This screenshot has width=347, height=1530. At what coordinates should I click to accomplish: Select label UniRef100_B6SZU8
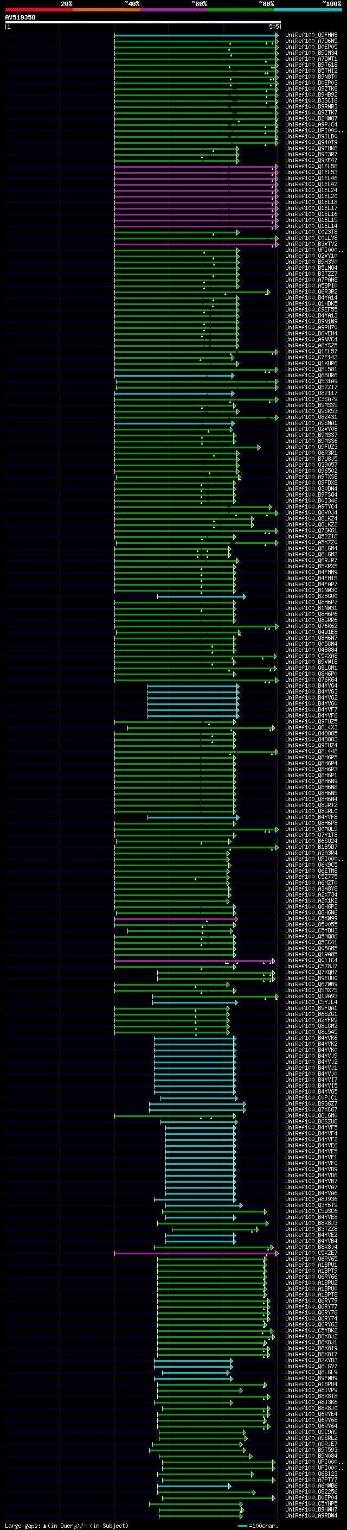pyautogui.click(x=311, y=1122)
